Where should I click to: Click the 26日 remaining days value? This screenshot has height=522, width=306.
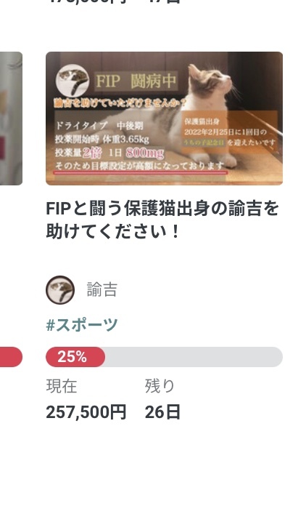[162, 412]
